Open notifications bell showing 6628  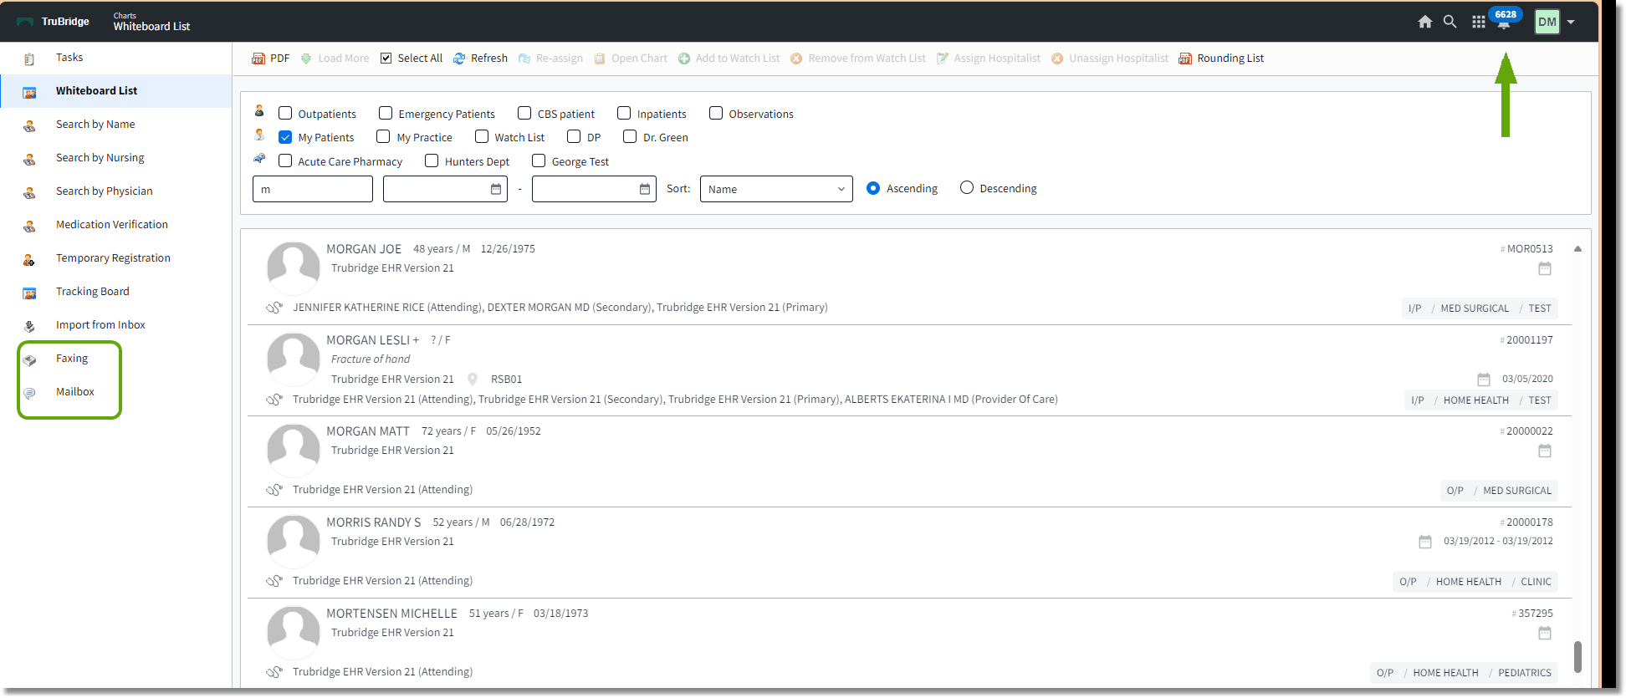click(1505, 18)
